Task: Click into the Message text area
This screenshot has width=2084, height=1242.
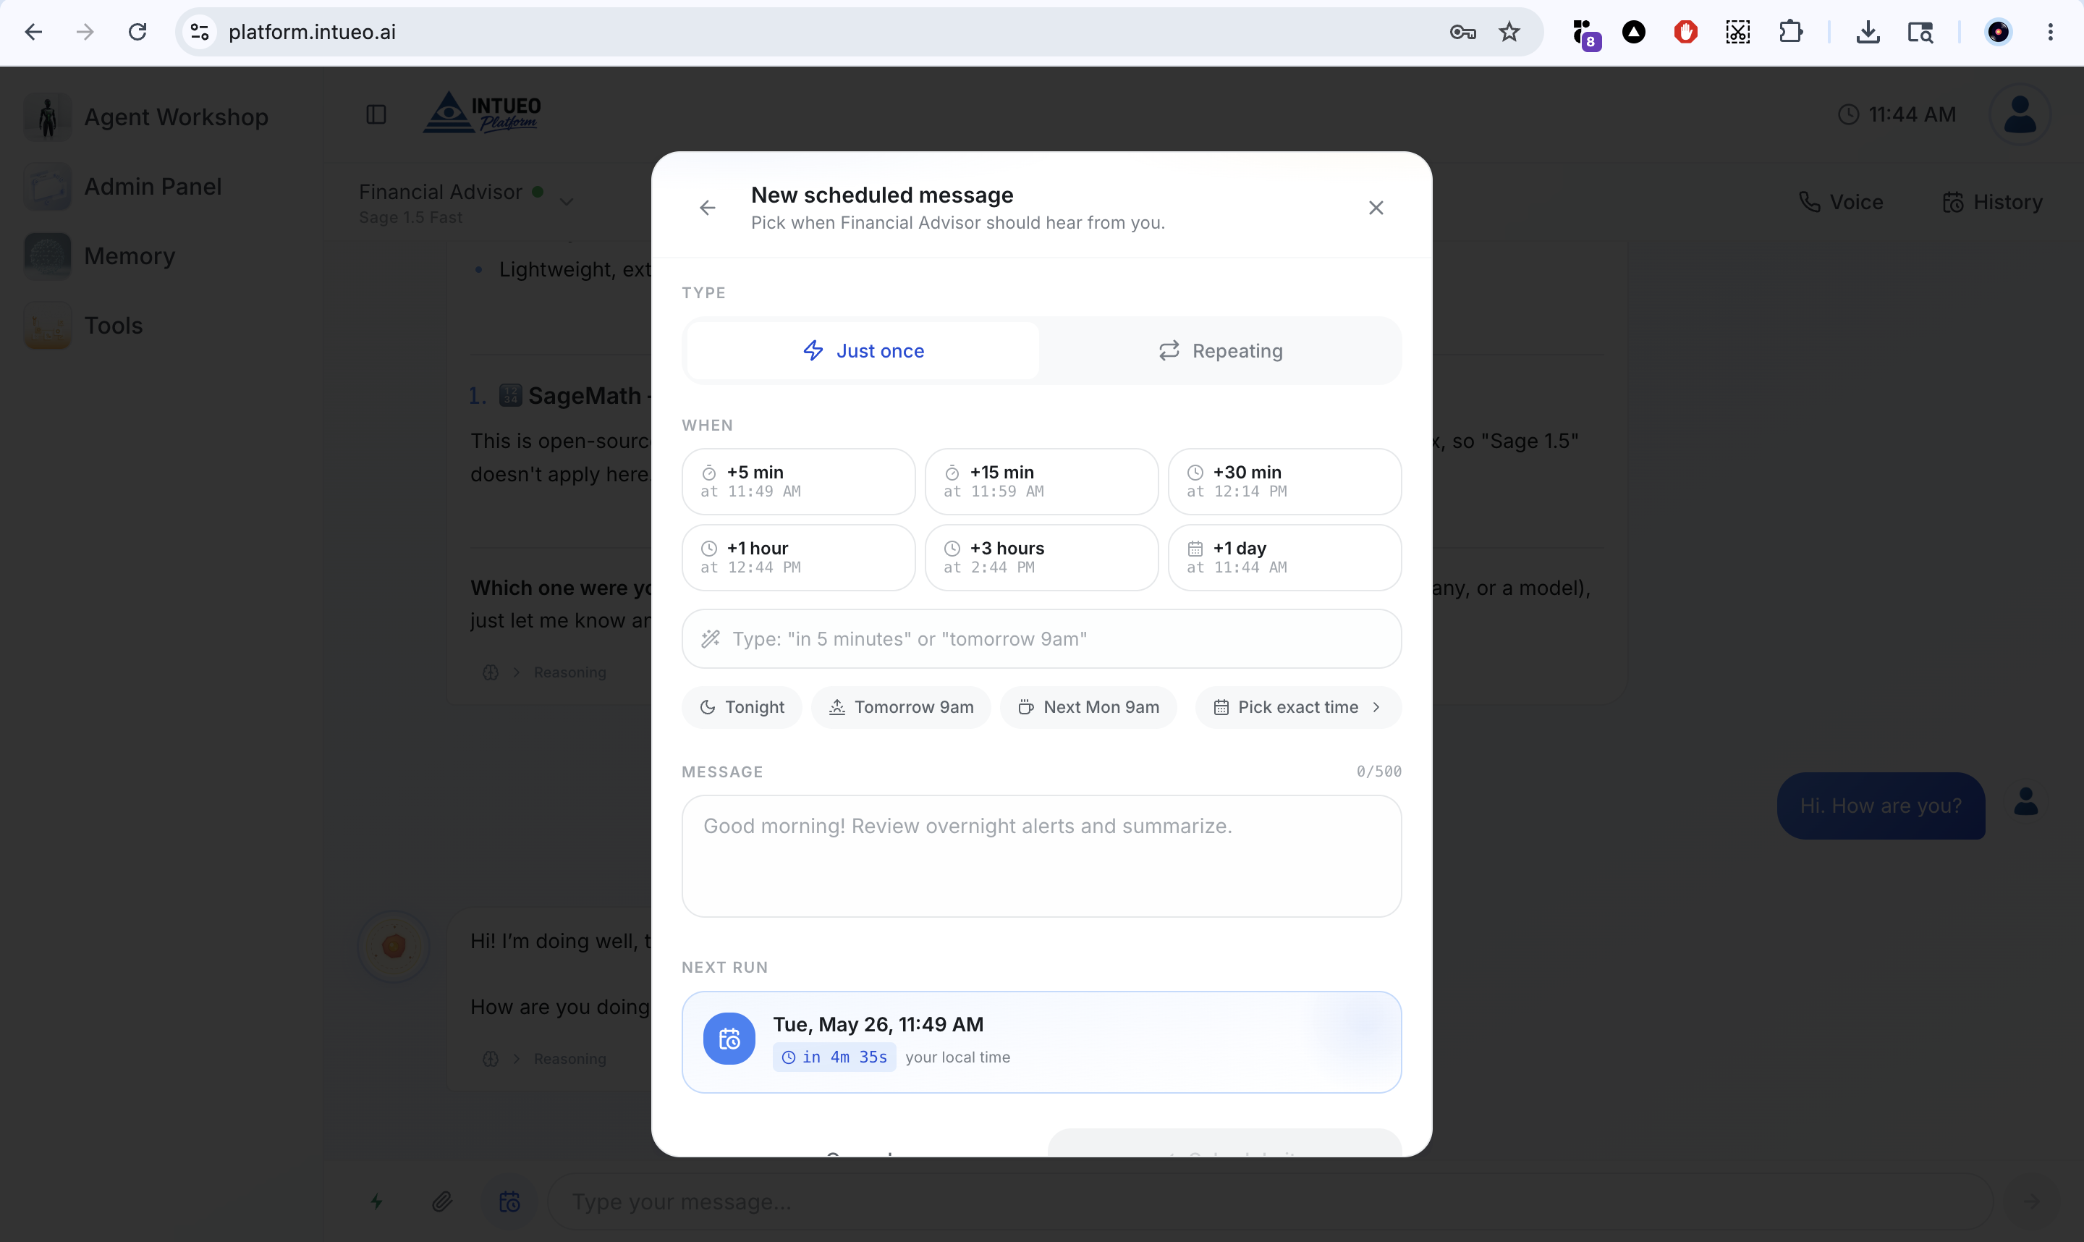Action: click(x=1041, y=856)
